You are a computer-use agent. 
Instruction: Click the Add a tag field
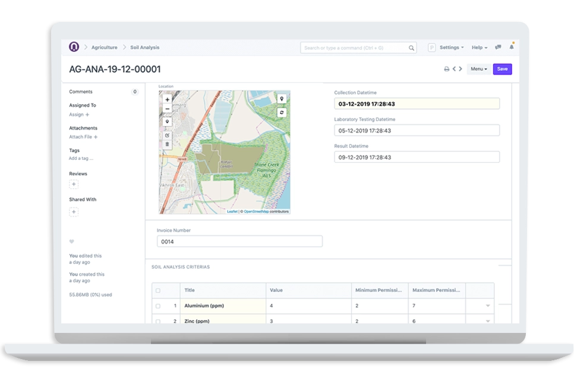pos(81,159)
